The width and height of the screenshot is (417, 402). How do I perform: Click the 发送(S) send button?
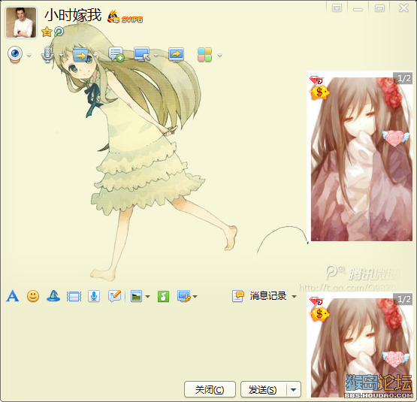263,389
